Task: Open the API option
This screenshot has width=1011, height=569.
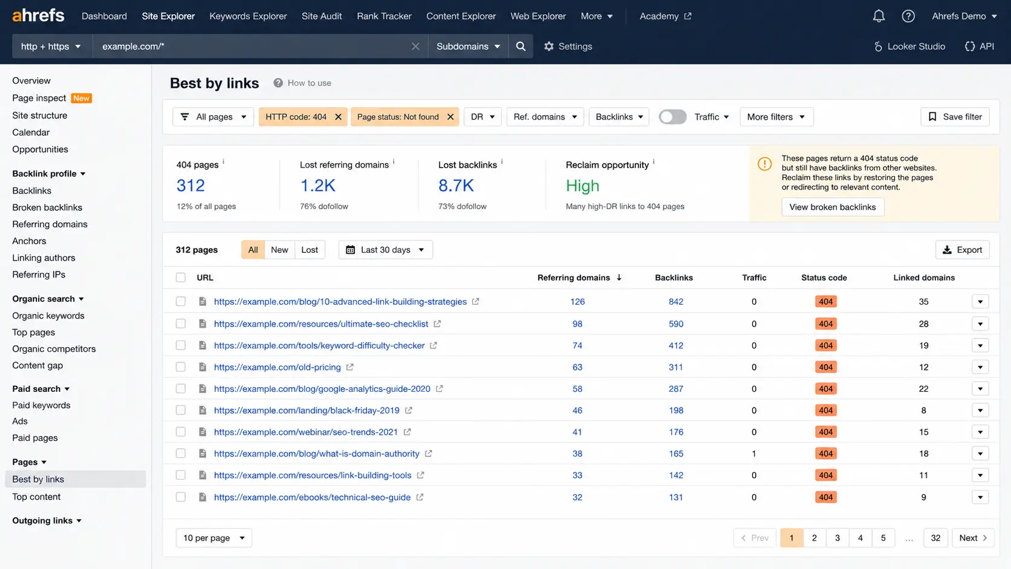Action: tap(980, 47)
